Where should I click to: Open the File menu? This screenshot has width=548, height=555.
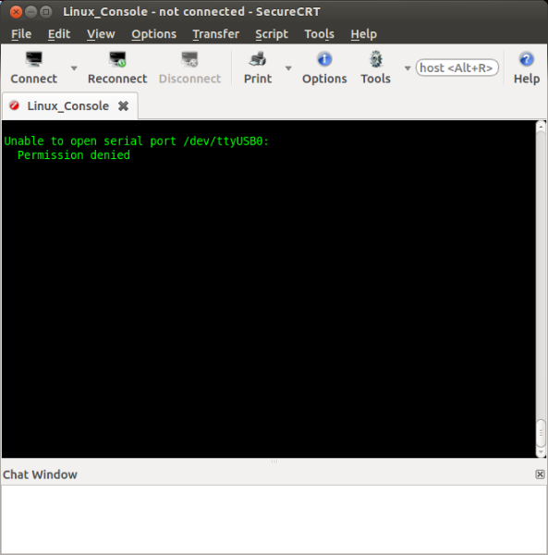21,34
